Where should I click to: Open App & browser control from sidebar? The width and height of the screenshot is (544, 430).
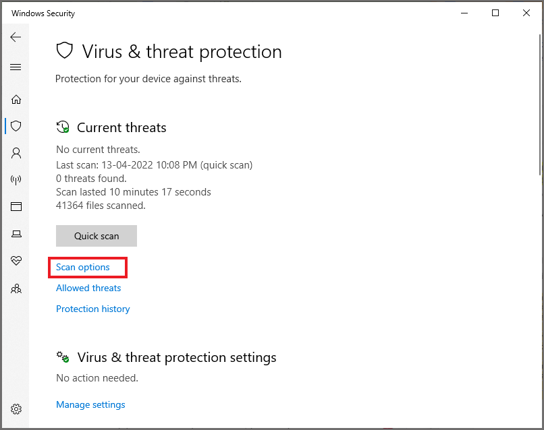pyautogui.click(x=16, y=206)
